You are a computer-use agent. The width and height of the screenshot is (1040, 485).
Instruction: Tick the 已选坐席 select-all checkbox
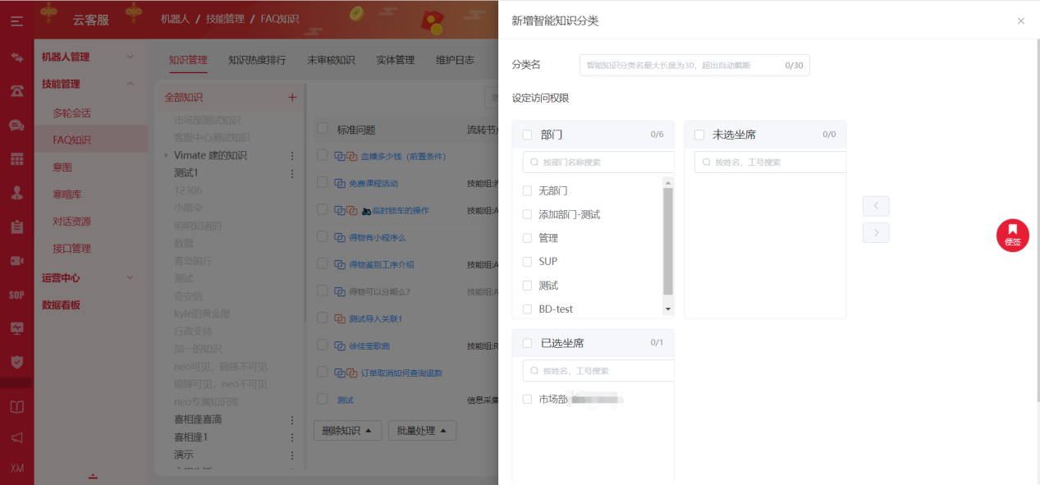527,343
